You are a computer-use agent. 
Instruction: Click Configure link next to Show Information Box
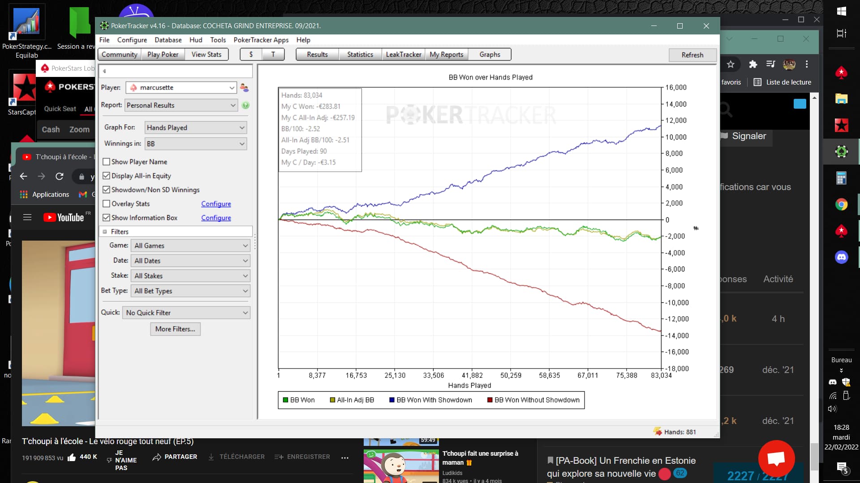click(216, 218)
